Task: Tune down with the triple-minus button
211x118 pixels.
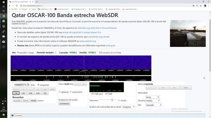Action: [x=16, y=89]
